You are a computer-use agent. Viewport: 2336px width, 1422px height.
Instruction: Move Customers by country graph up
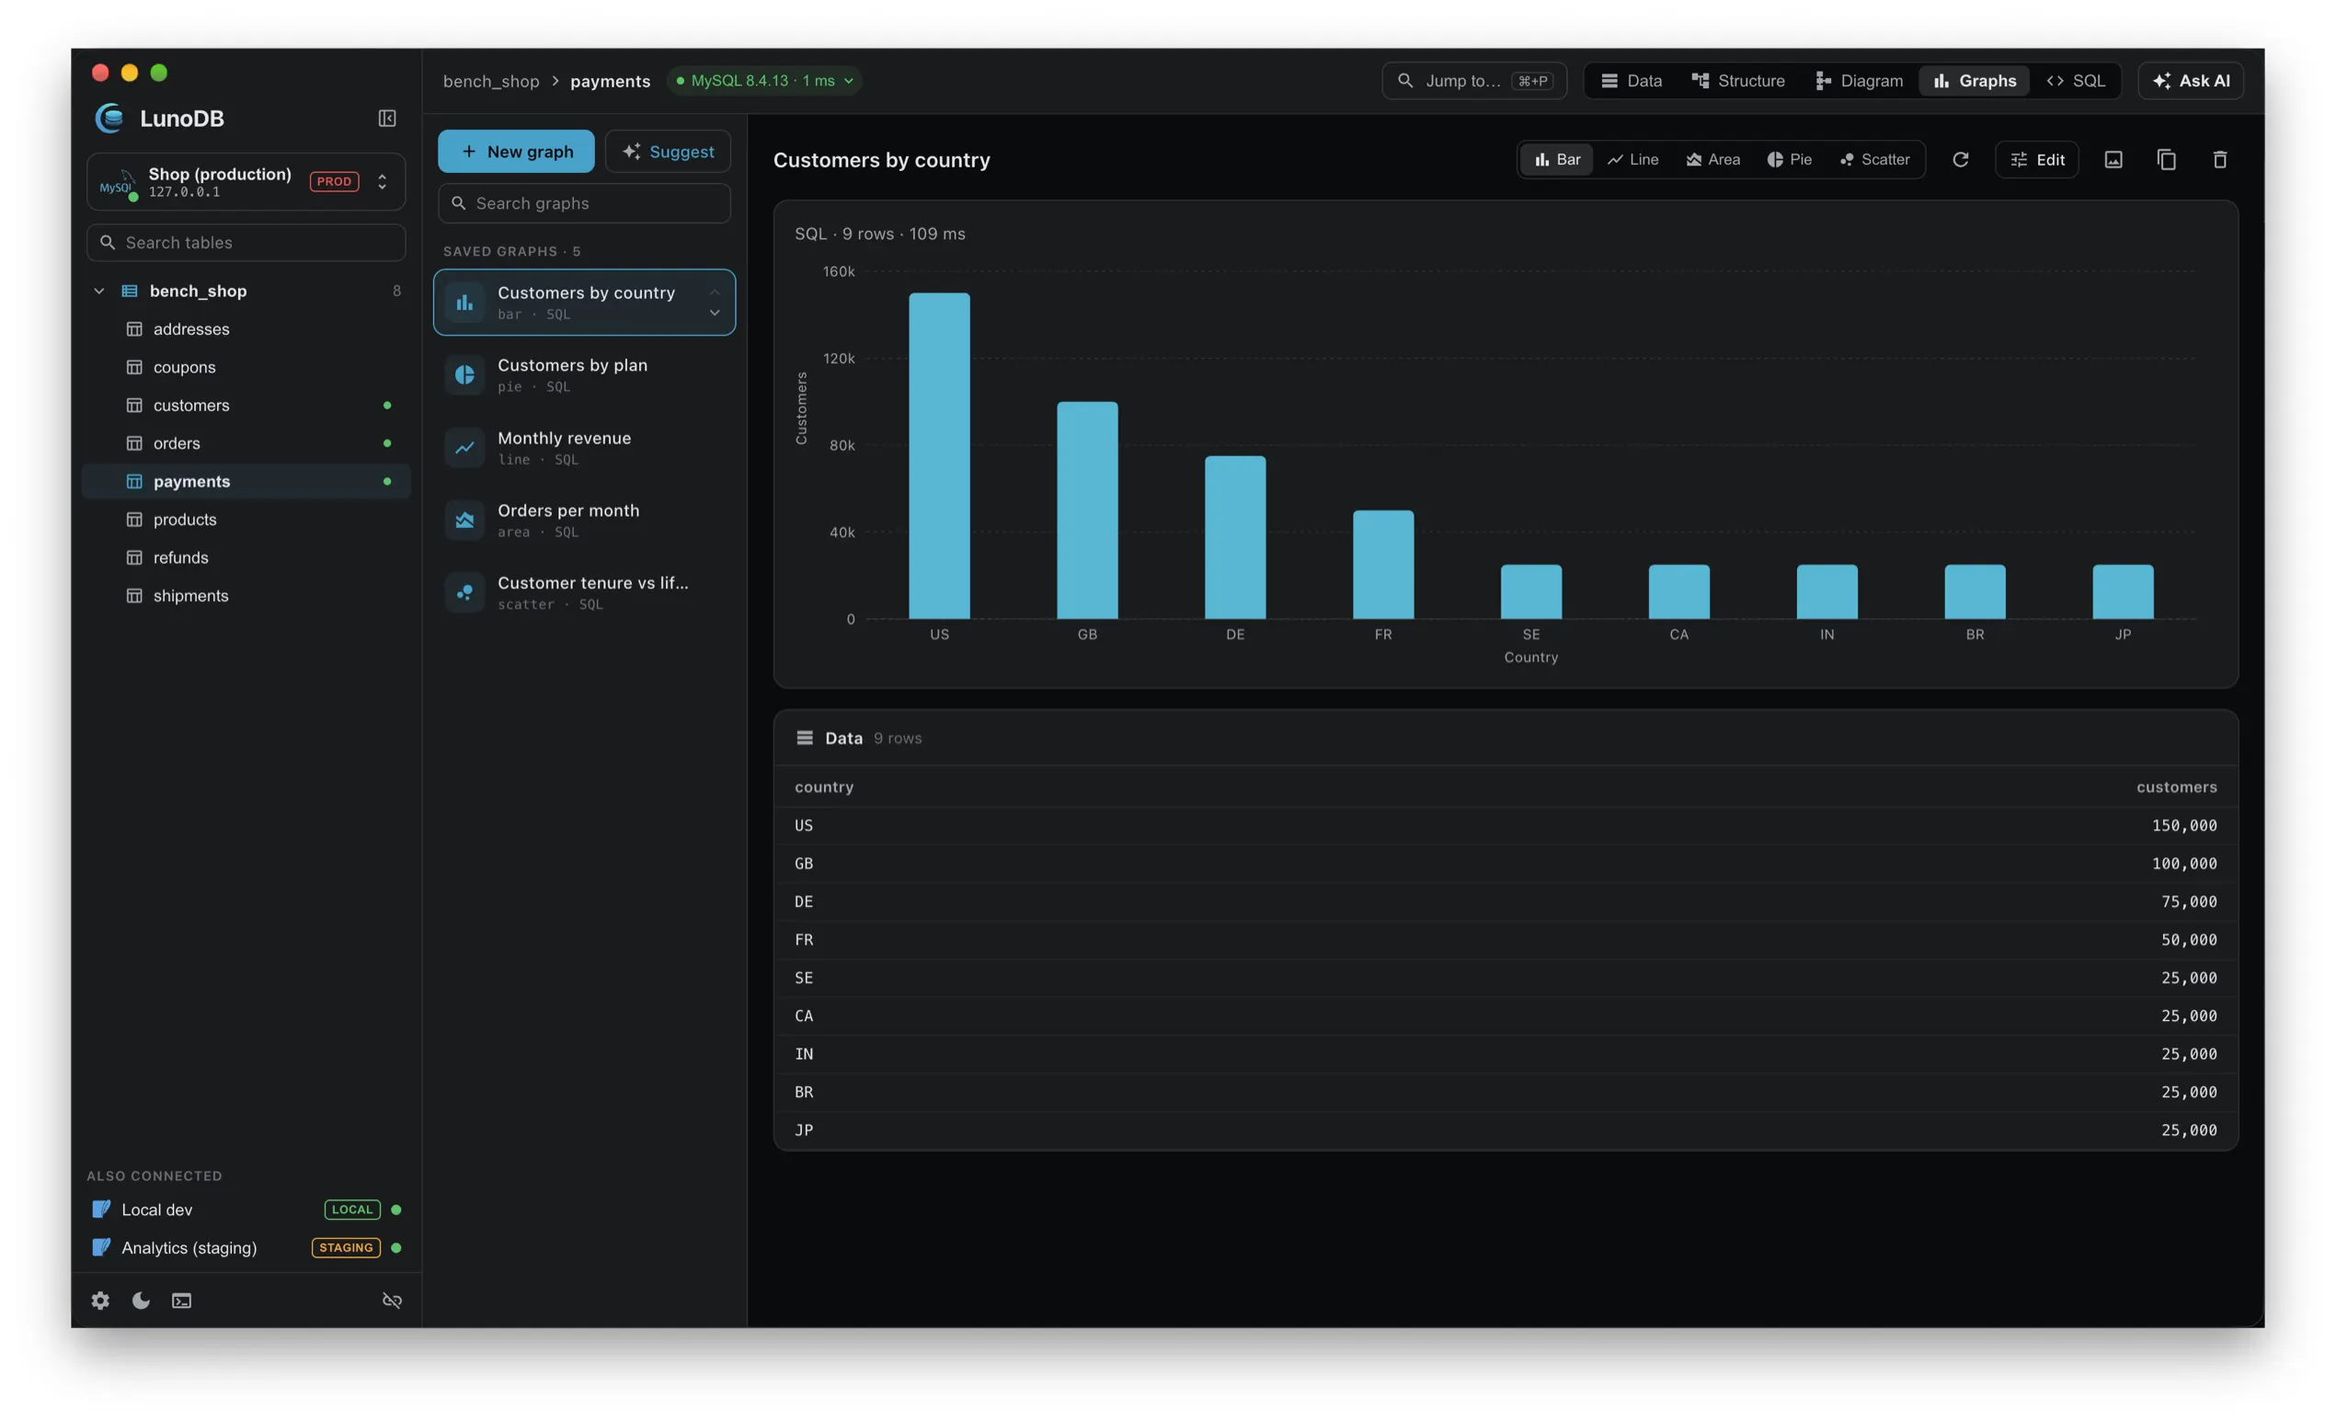coord(715,291)
